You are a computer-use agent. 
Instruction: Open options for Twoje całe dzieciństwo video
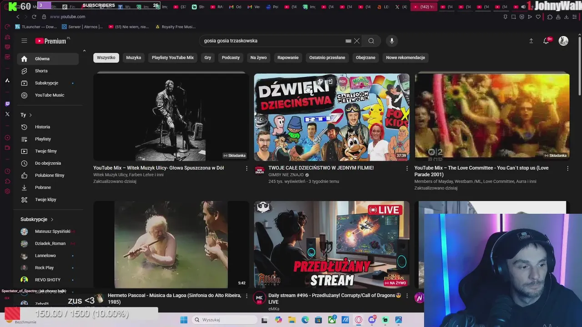pyautogui.click(x=407, y=168)
